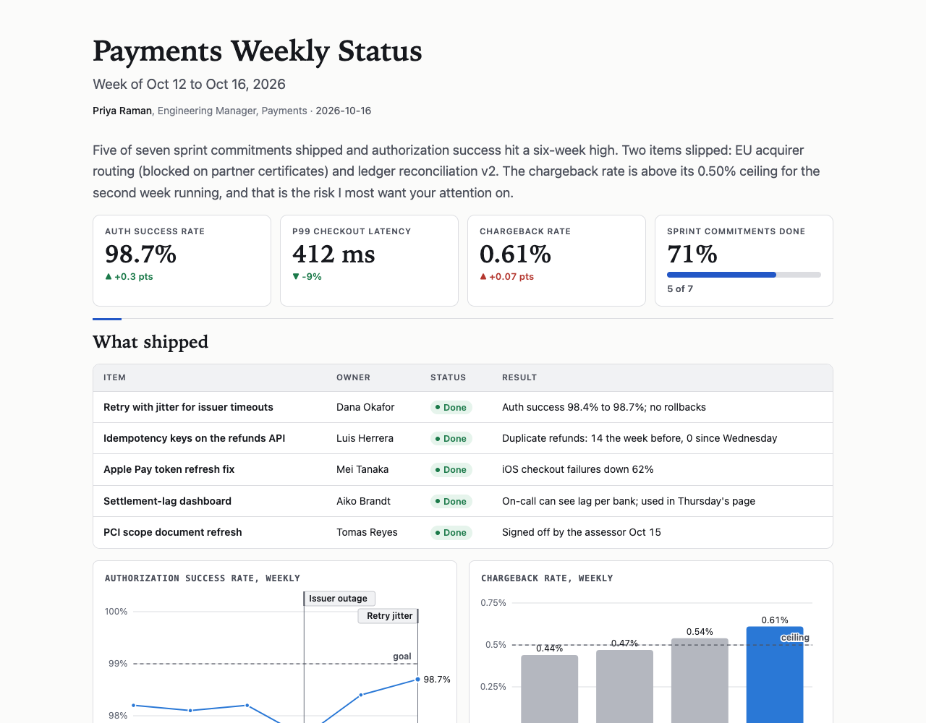Click Done badge in Retry with jitter row
This screenshot has width=926, height=723.
451,407
